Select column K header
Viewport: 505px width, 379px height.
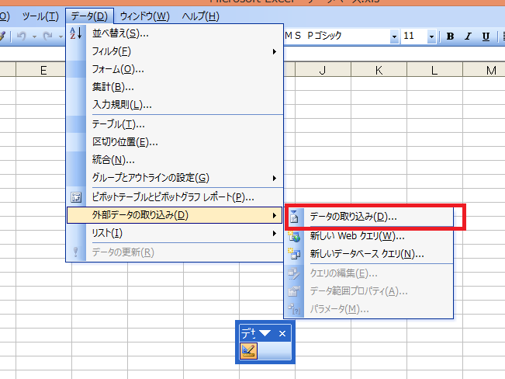pos(379,70)
